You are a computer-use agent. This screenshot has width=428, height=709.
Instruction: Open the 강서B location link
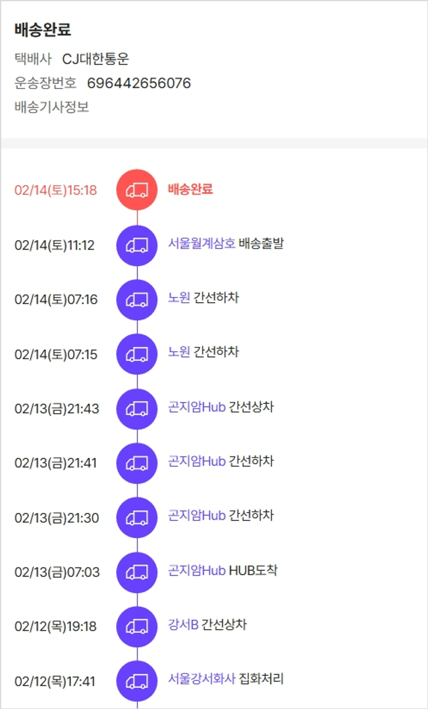[183, 624]
